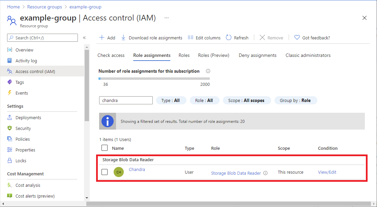Click Got feedback? text
Screen dimensions: 377x207
click(316, 38)
